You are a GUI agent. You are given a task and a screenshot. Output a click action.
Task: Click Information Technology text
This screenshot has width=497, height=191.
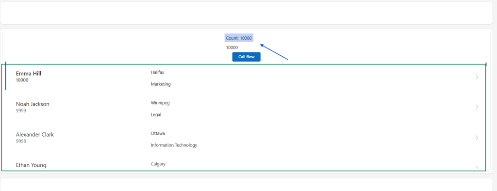click(174, 145)
